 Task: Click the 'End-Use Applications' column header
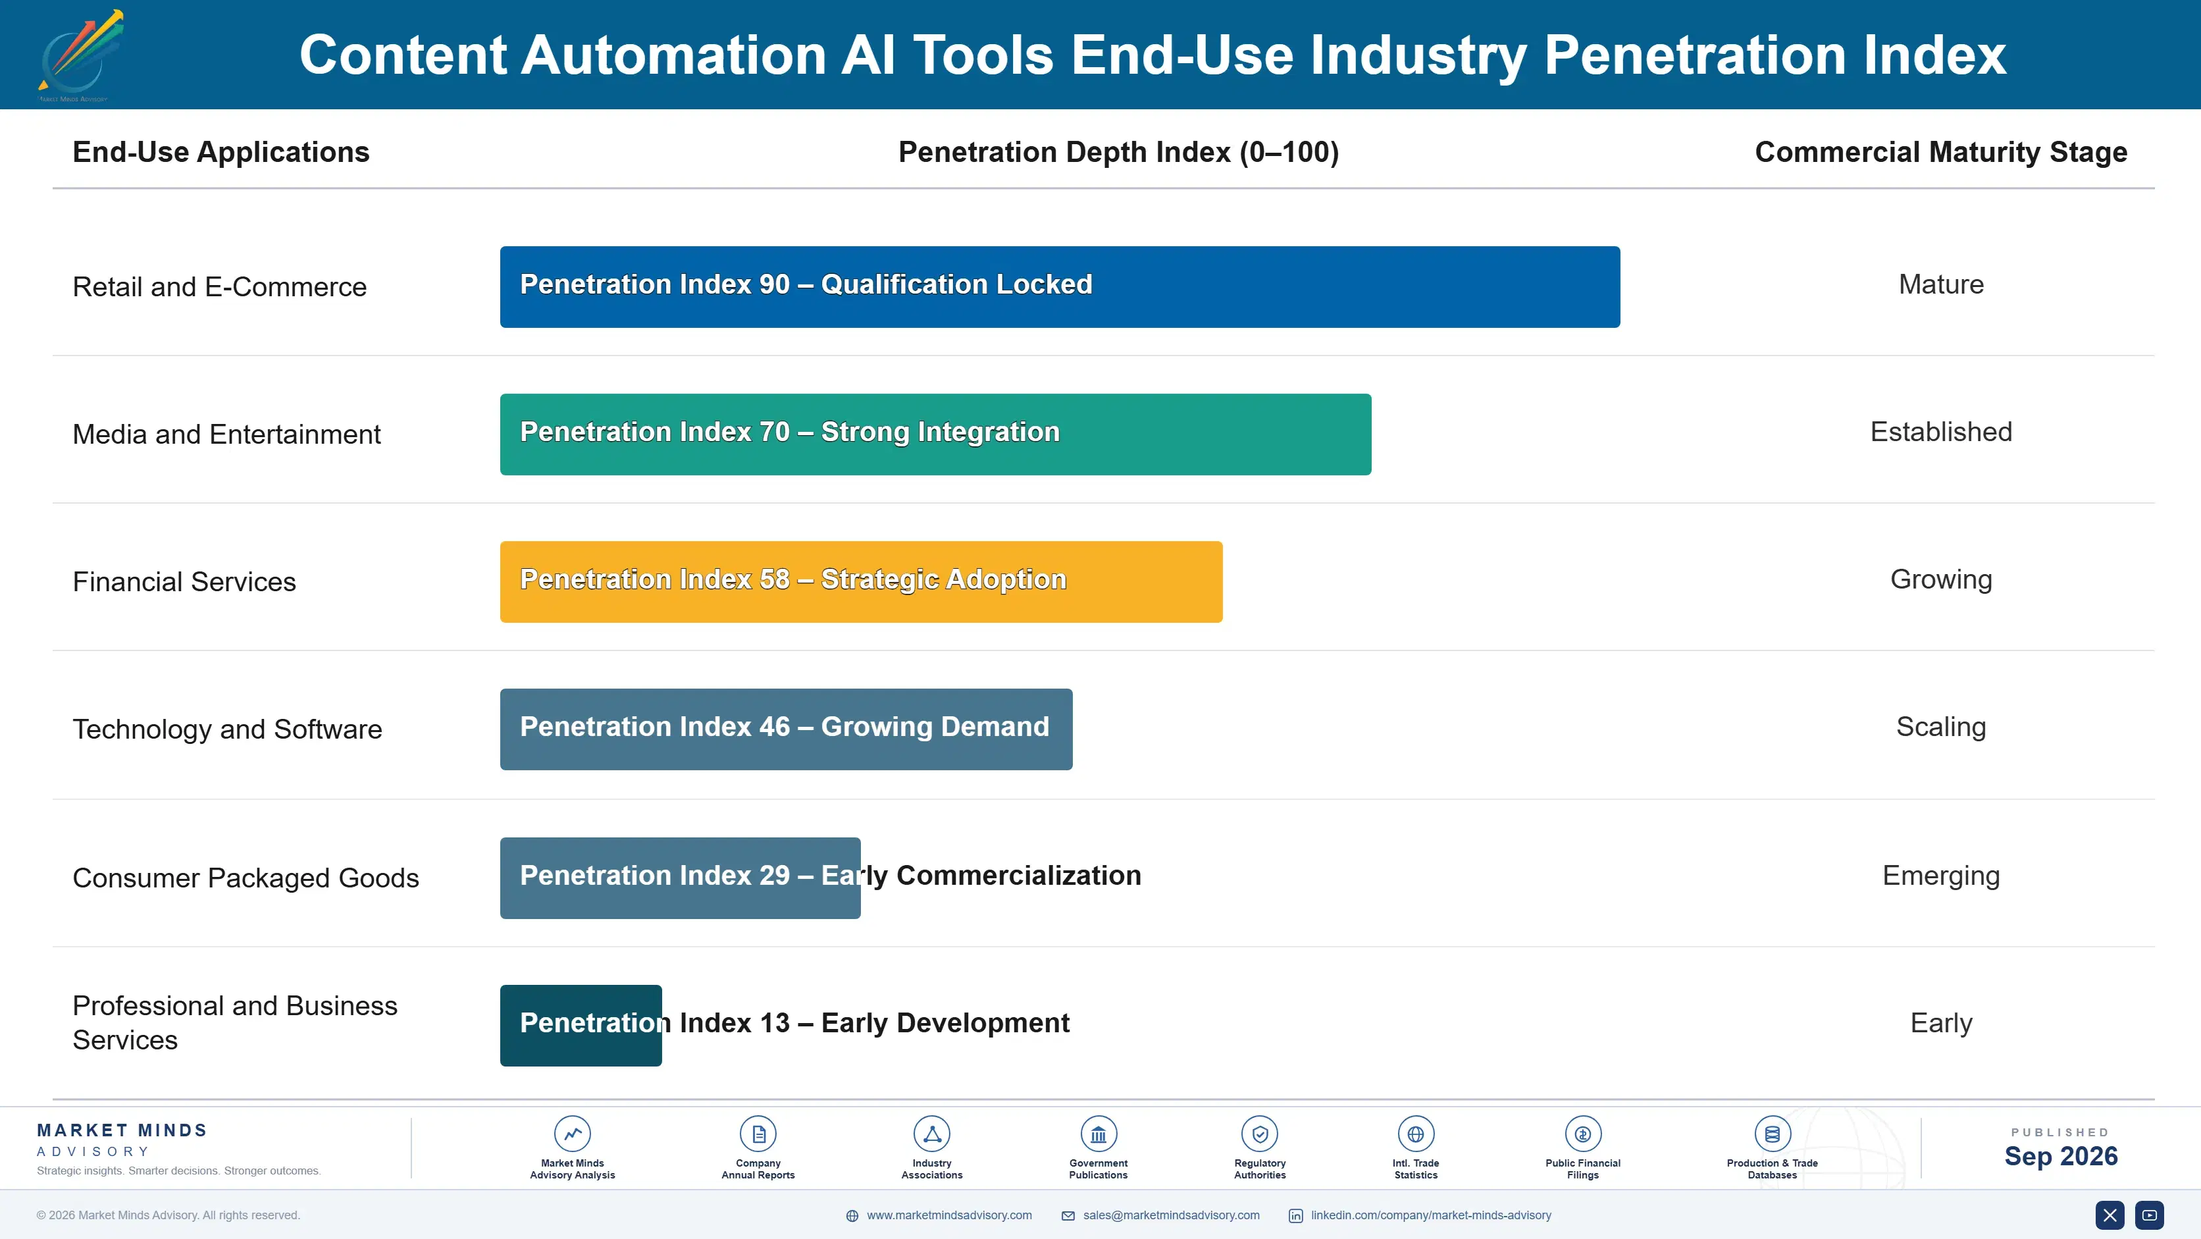(x=221, y=152)
